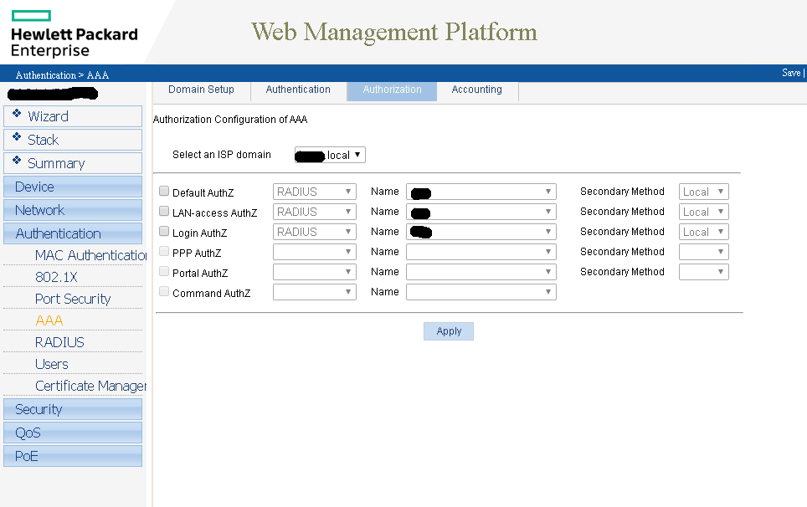Click the Hewlett Packard Enterprise logo
Viewport: 807px width, 507px height.
click(x=74, y=33)
